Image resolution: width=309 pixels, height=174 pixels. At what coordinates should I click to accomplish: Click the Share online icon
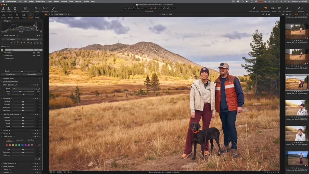point(25,8)
